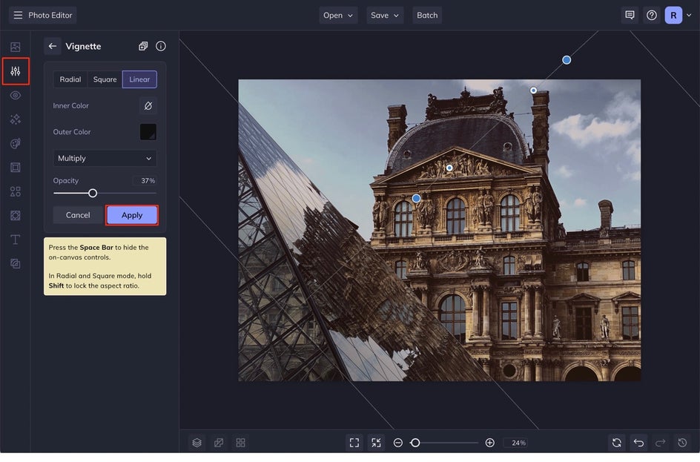
Task: Open the Save dropdown menu
Action: 385,15
